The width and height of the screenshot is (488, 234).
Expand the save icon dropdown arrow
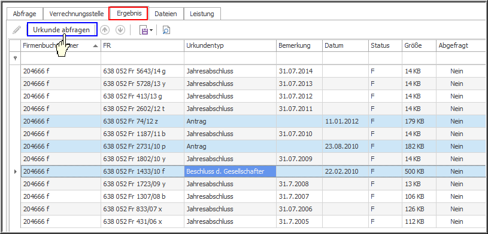click(x=151, y=30)
